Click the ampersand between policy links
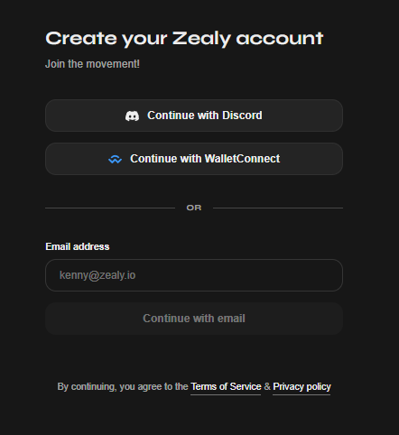 pos(267,386)
